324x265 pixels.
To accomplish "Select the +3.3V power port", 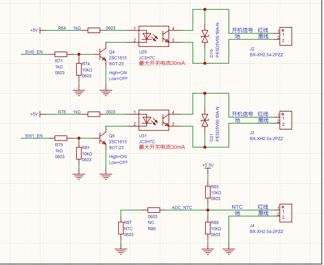I will pos(208,166).
